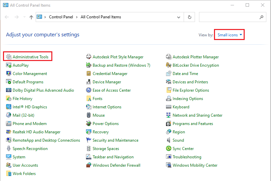
Task: Click the search magnifier button
Action: click(261, 17)
